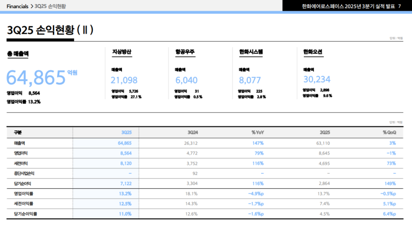Select the 지상방산 segment heading
This screenshot has height=232, width=412.
click(x=122, y=52)
